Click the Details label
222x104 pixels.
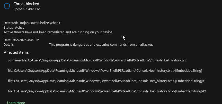[x=9, y=45]
